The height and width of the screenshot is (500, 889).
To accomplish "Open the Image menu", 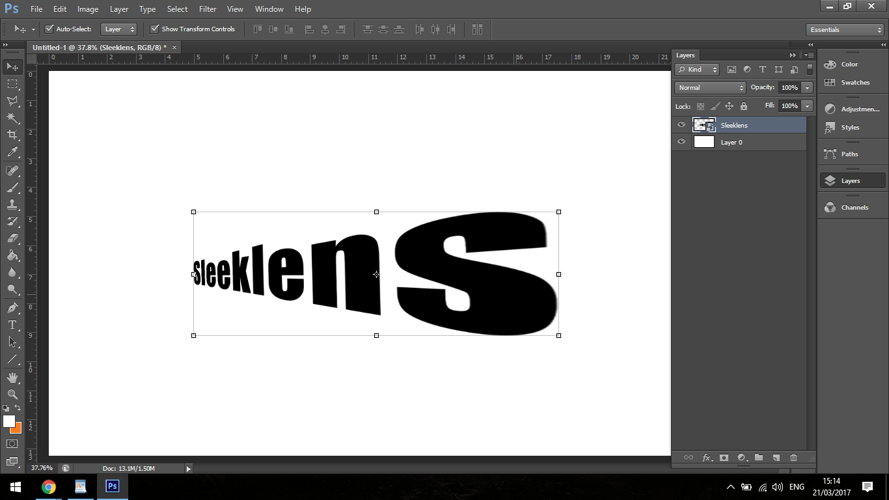I will tap(88, 9).
